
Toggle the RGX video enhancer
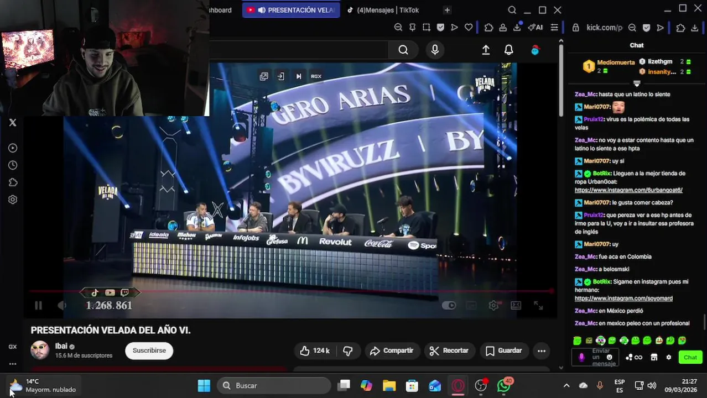coord(316,76)
